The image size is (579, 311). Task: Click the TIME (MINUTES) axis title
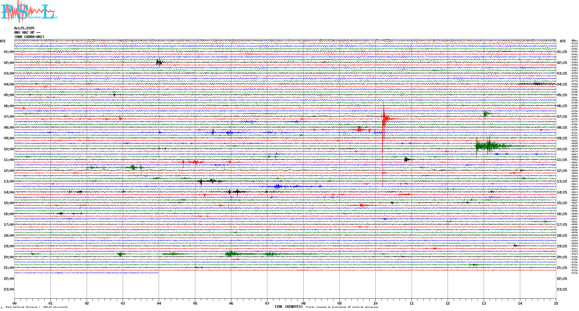[x=289, y=307]
